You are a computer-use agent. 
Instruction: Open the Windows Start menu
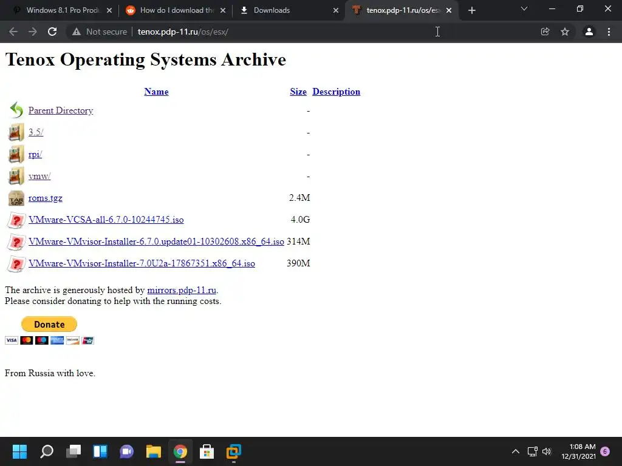(19, 451)
